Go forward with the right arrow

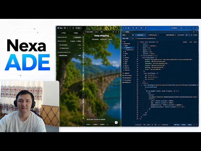tap(70, 28)
